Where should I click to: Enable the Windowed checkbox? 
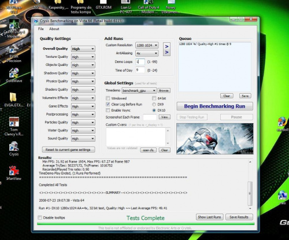(x=108, y=98)
